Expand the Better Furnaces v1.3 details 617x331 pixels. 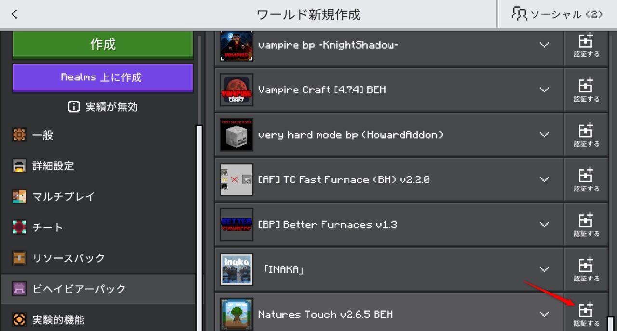click(544, 225)
